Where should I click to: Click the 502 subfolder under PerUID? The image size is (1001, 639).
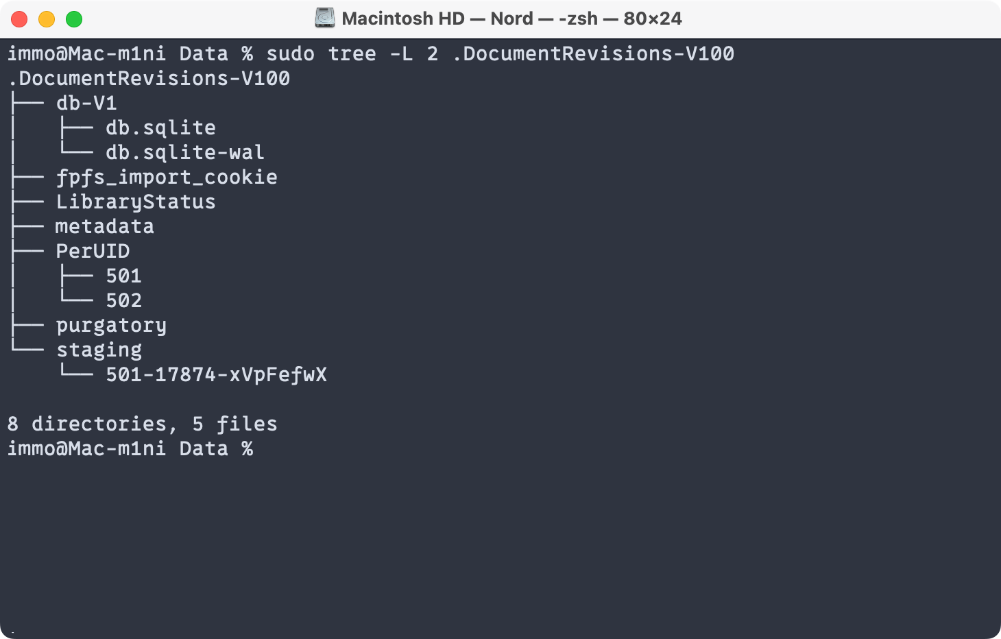123,300
